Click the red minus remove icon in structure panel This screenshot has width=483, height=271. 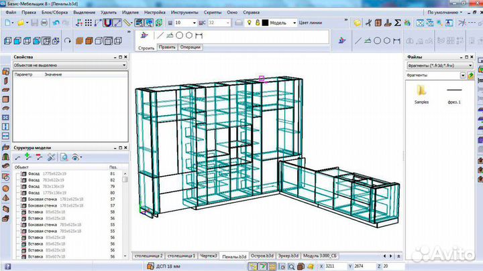coord(39,157)
